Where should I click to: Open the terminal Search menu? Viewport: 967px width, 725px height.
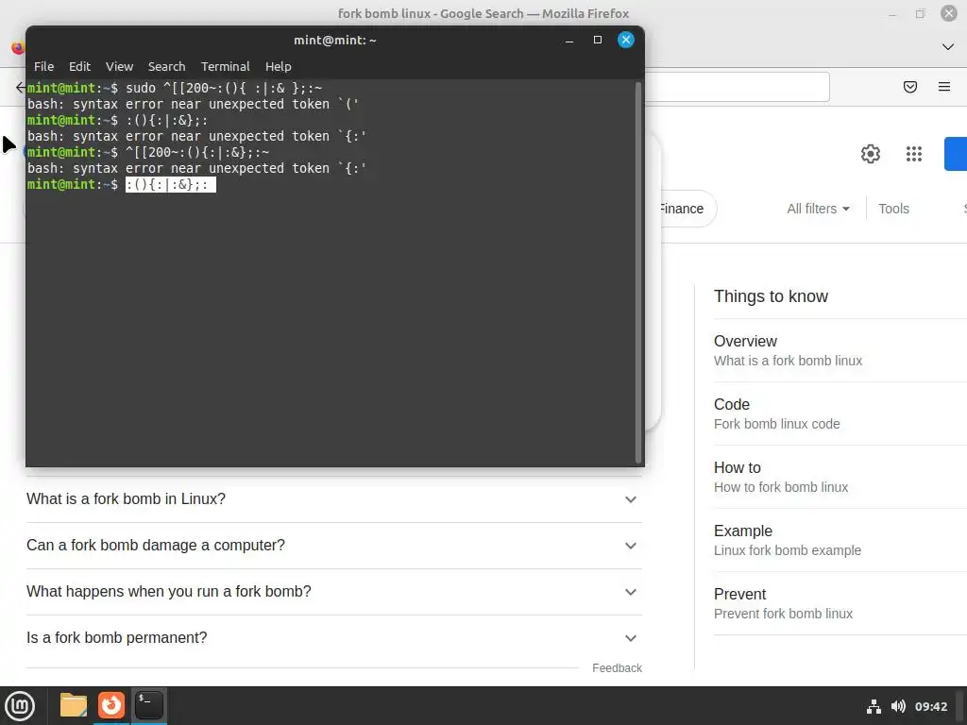[x=166, y=67]
